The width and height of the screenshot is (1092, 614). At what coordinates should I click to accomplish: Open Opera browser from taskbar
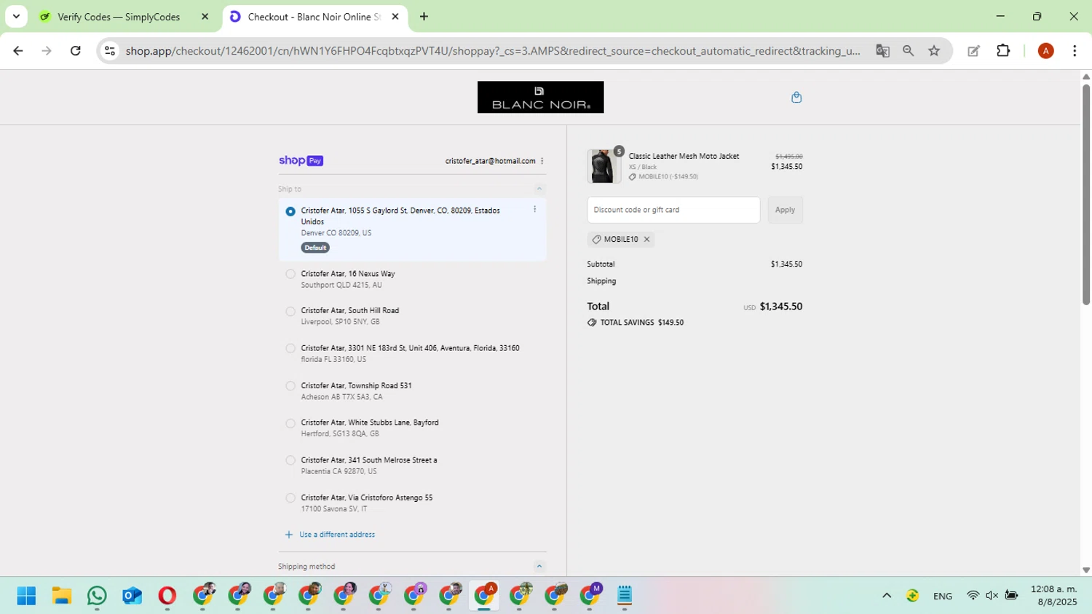167,596
